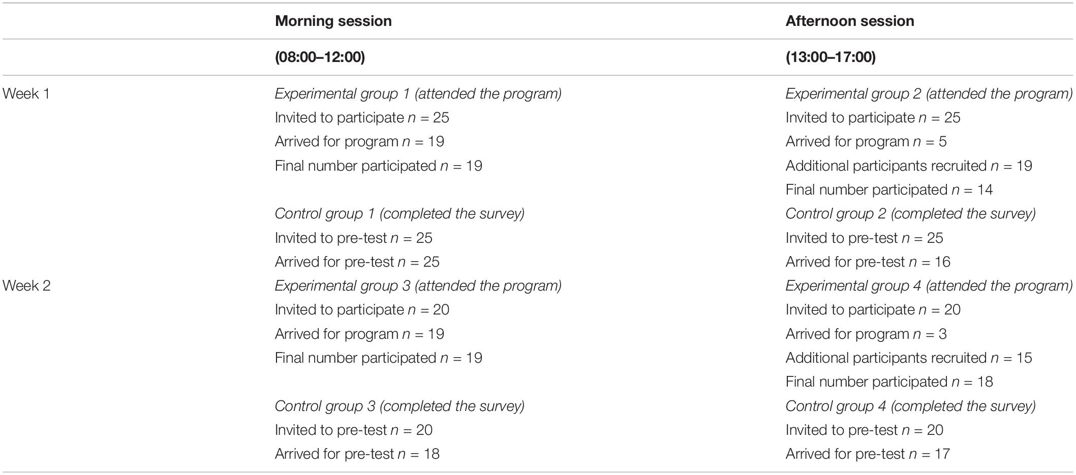The height and width of the screenshot is (475, 1076).
Task: Select Experimental group 1 heading text
Action: point(418,94)
